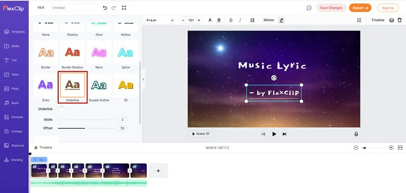This screenshot has width=406, height=193.
Task: Zoom out the timeline with minus
Action: coord(356,147)
